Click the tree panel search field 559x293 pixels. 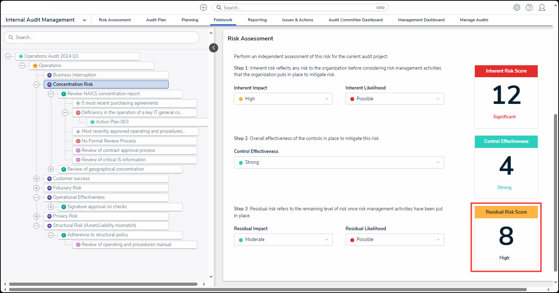(x=101, y=37)
